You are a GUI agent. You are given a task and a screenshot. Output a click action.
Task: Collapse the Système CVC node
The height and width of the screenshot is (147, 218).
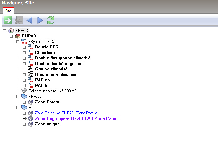18,42
